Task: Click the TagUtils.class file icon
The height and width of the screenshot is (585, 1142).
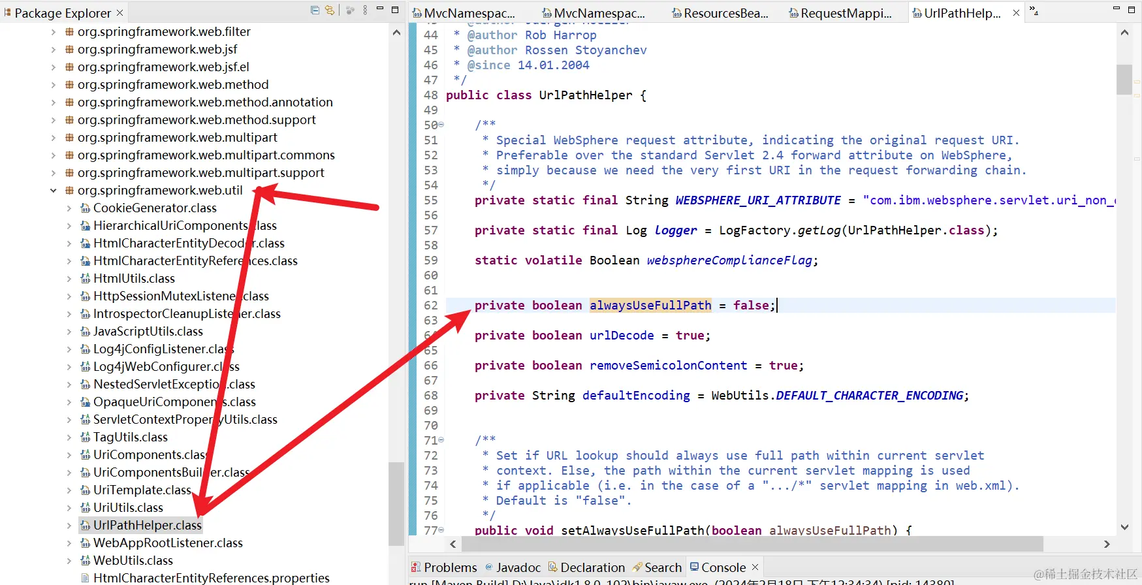Action: 85,437
